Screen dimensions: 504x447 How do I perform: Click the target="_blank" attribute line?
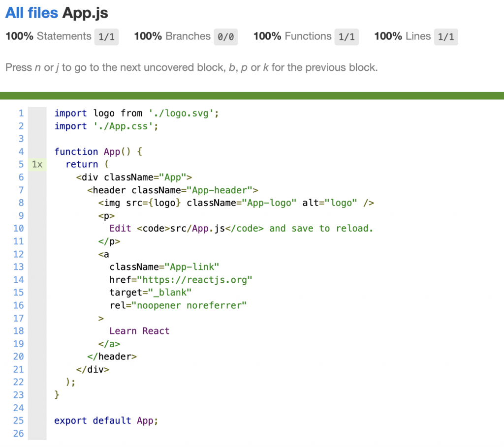pyautogui.click(x=151, y=293)
